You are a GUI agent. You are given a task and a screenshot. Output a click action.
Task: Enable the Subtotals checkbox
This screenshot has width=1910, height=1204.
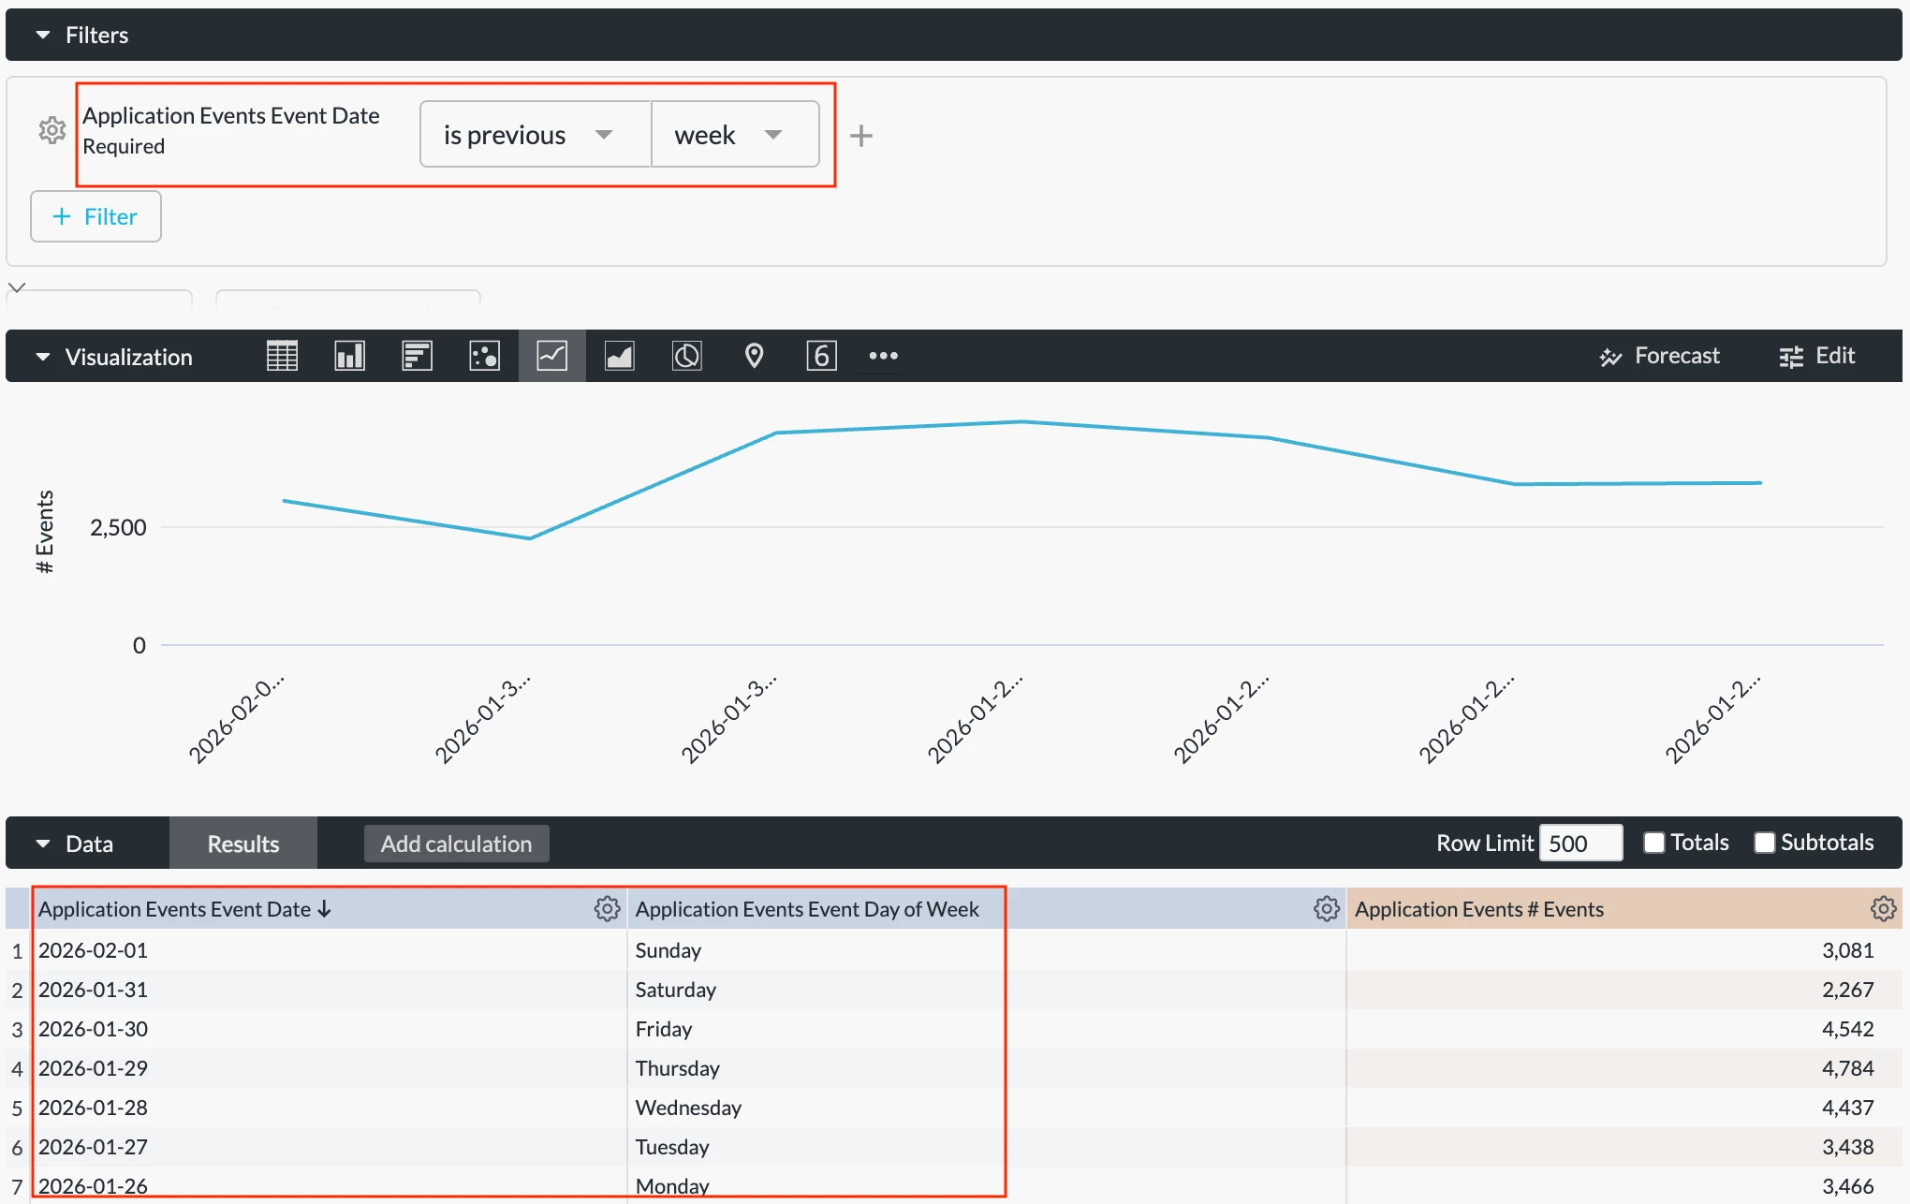(1764, 843)
